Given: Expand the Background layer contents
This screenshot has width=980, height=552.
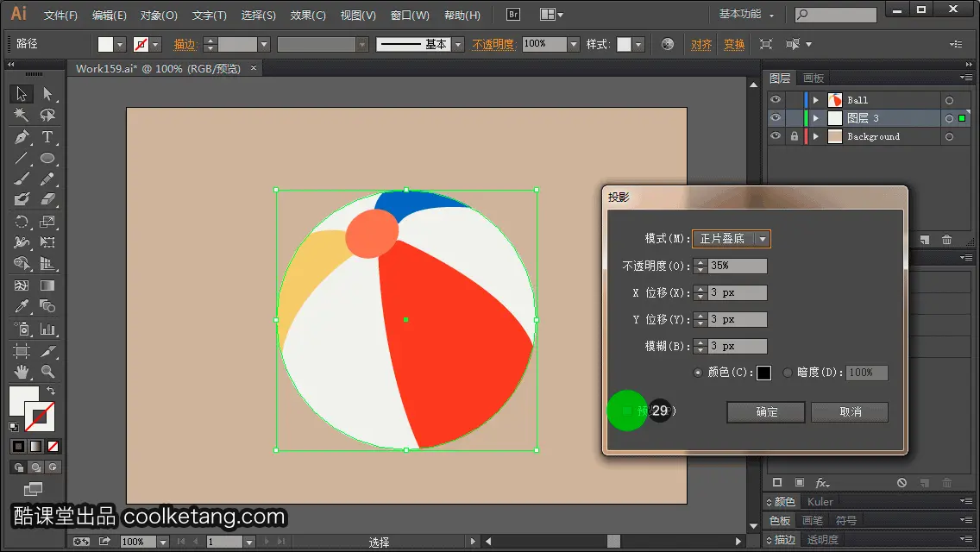Looking at the screenshot, I should tap(815, 136).
